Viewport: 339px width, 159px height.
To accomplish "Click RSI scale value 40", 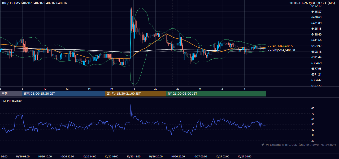I will point(313,130).
